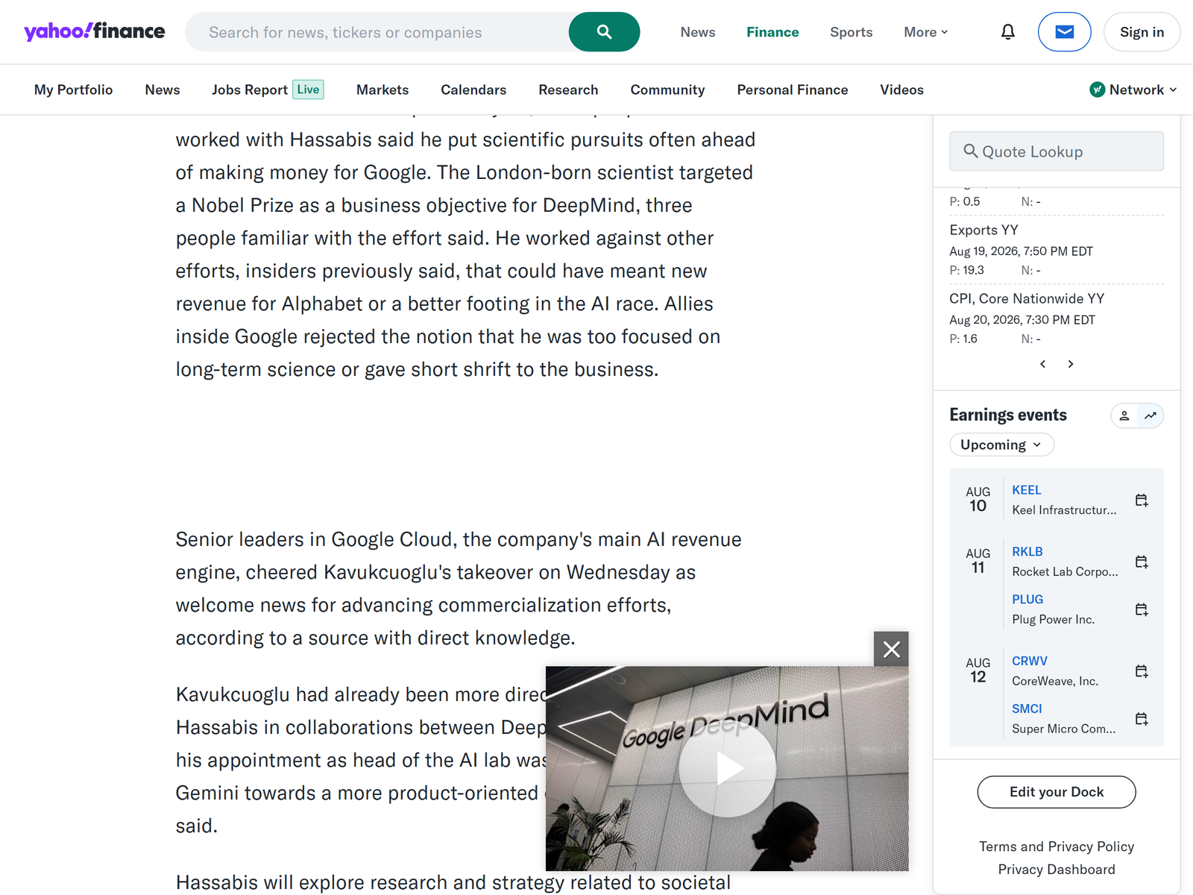The height and width of the screenshot is (895, 1193).
Task: Click the Sign in button
Action: click(1142, 32)
